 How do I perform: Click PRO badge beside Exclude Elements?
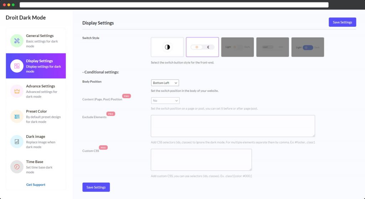pos(110,114)
